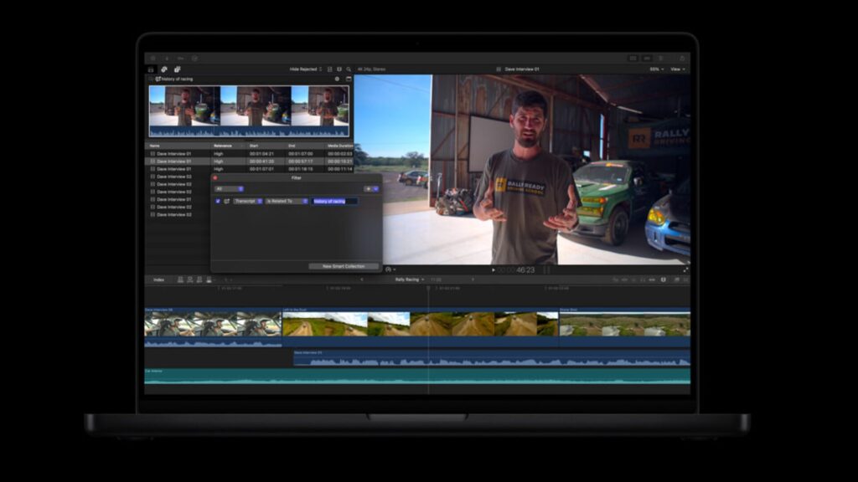
Task: Click the timeline clip appearance icon
Action: [x=677, y=279]
